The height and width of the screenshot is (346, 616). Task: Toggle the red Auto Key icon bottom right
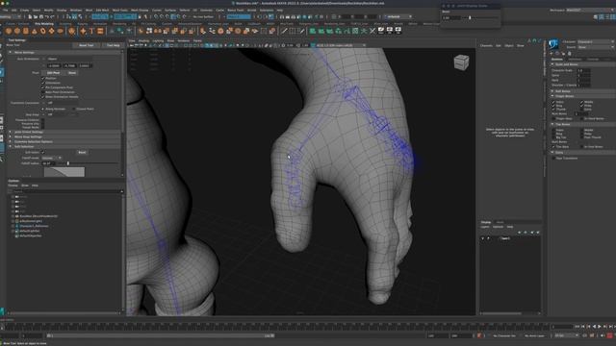point(610,335)
